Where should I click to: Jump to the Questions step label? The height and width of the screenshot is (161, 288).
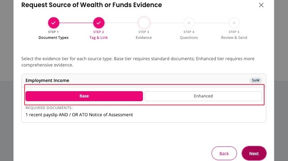pos(189,38)
